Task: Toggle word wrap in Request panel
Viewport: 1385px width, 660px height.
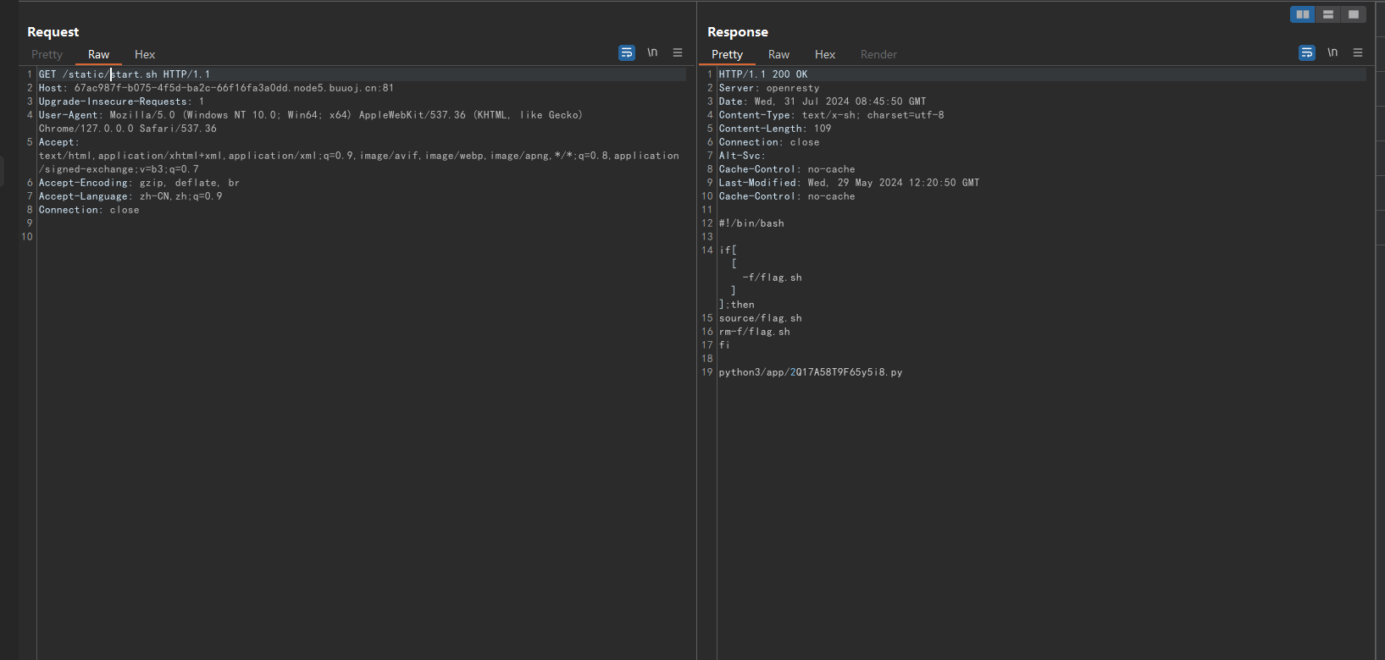Action: (x=627, y=52)
